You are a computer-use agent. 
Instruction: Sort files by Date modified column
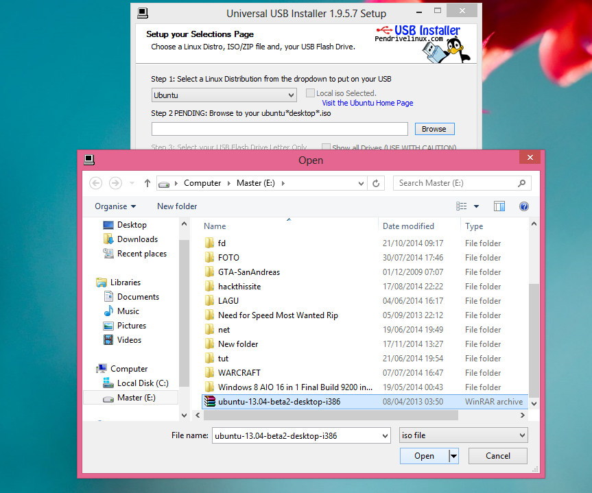(408, 226)
